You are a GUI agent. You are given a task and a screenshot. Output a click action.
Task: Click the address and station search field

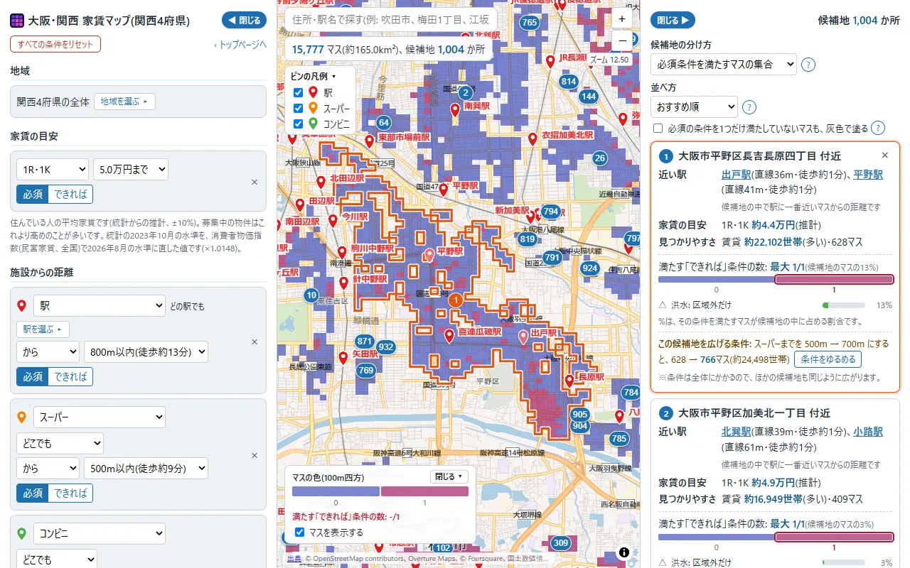coord(390,19)
